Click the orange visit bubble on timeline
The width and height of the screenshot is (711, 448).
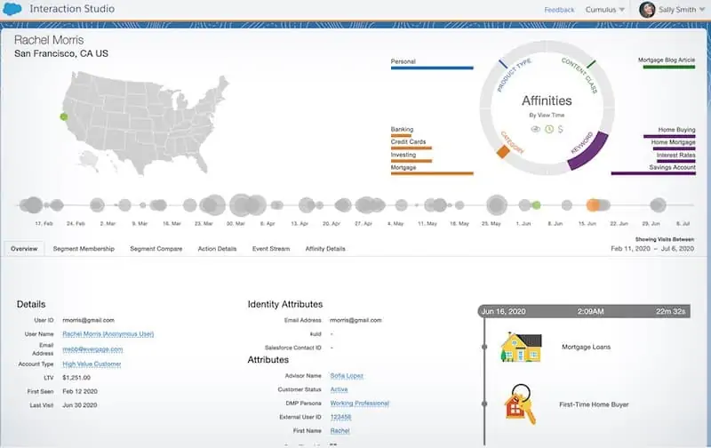coord(593,205)
